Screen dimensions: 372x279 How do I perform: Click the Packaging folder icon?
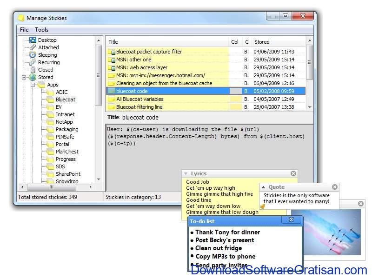tap(50, 129)
